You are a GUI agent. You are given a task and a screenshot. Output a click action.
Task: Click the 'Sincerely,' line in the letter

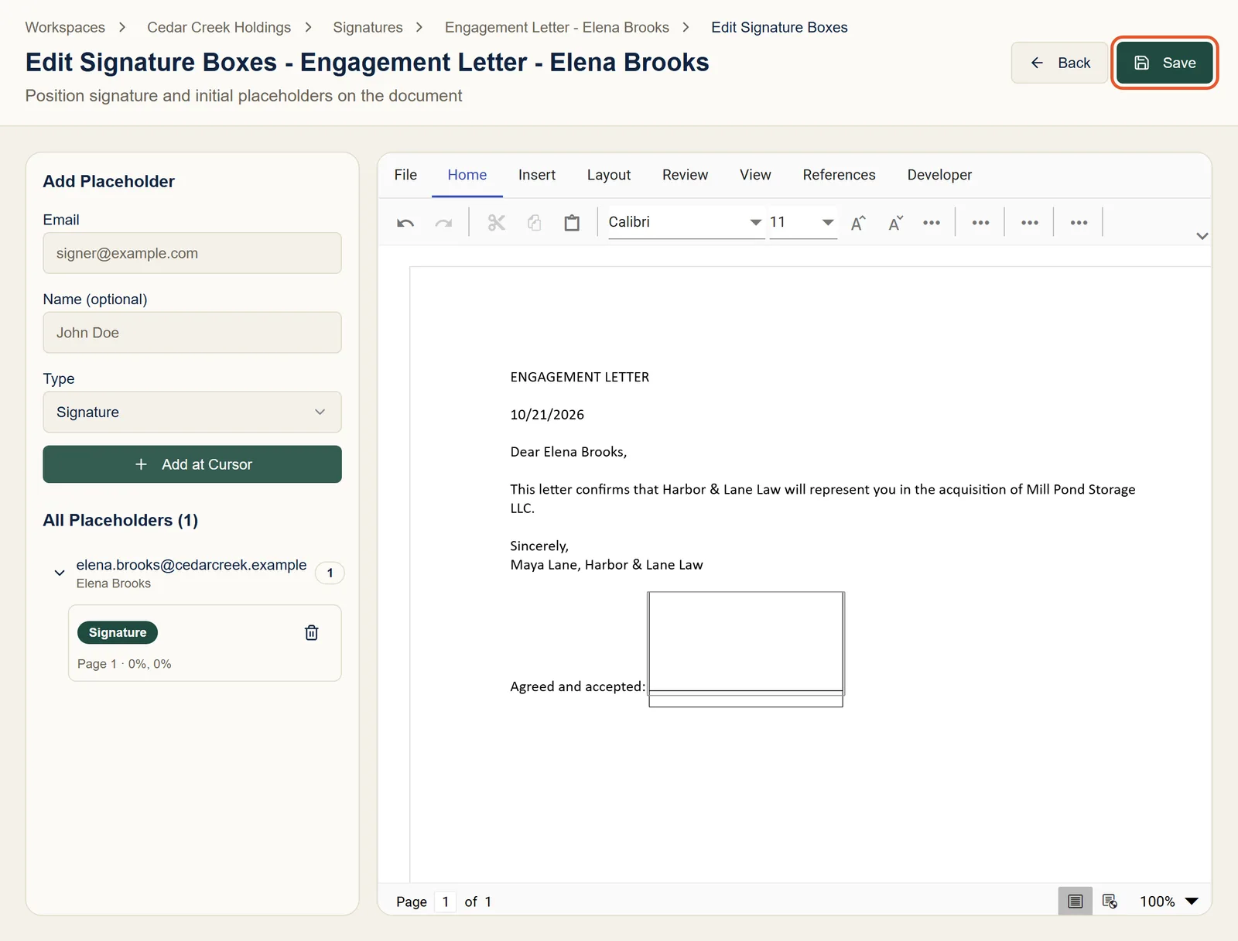coord(539,546)
